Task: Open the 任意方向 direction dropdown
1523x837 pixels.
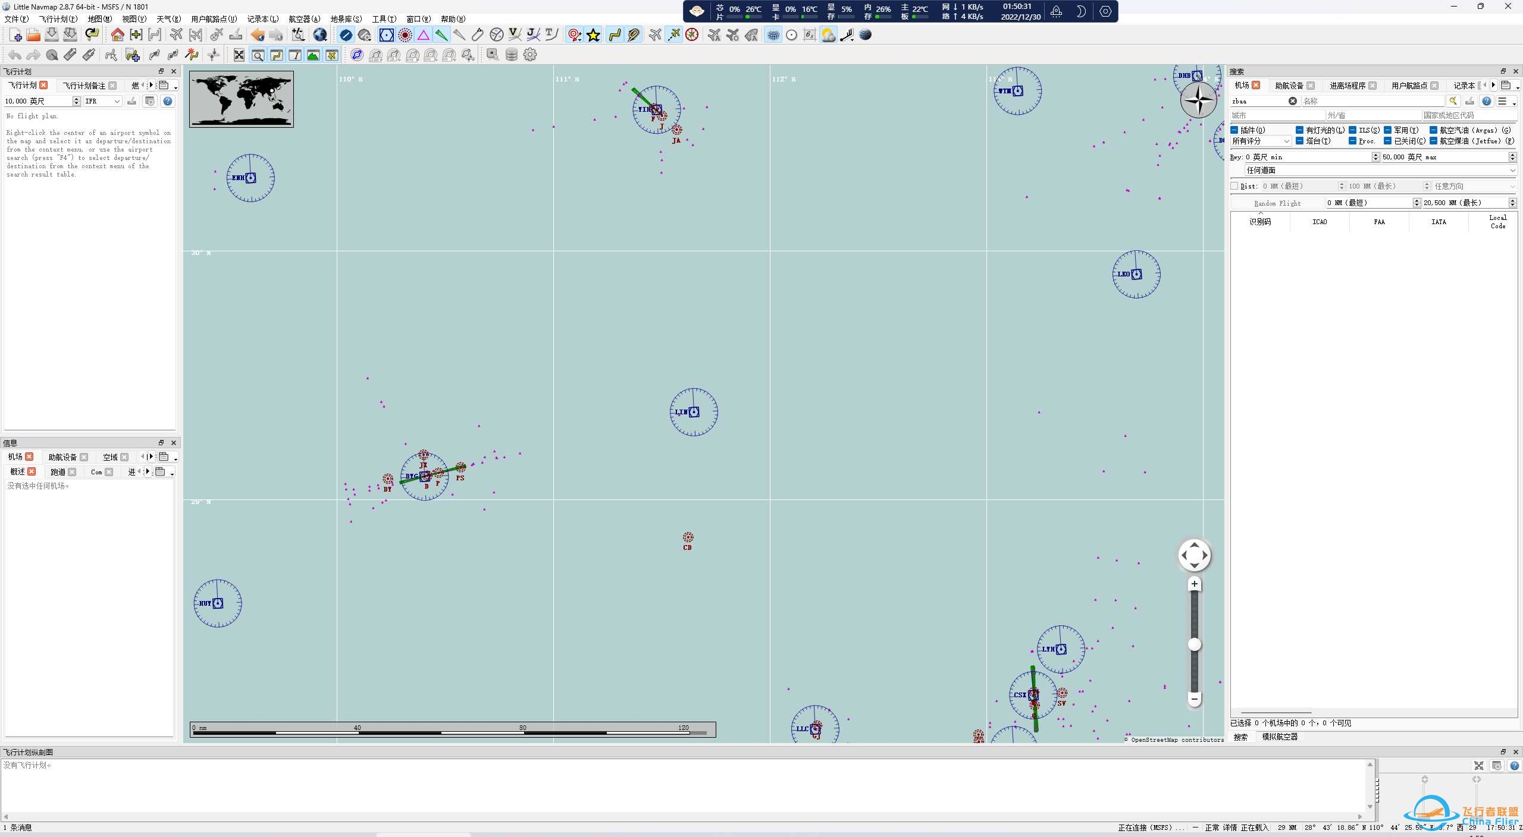Action: pos(1475,187)
